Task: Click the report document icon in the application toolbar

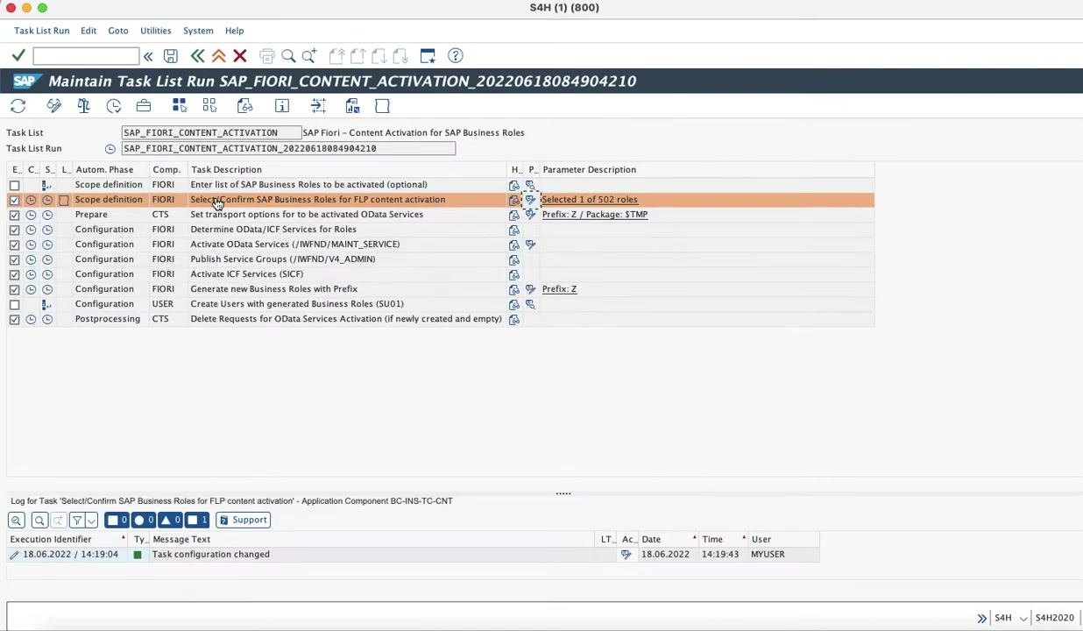Action: pos(352,106)
